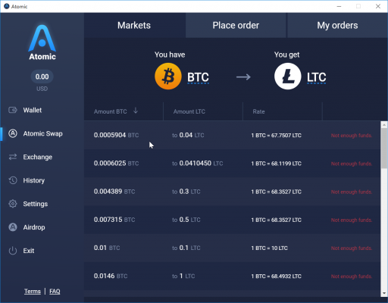Click the Exchange arrows icon
Screen dimensions: 388x303
13,157
